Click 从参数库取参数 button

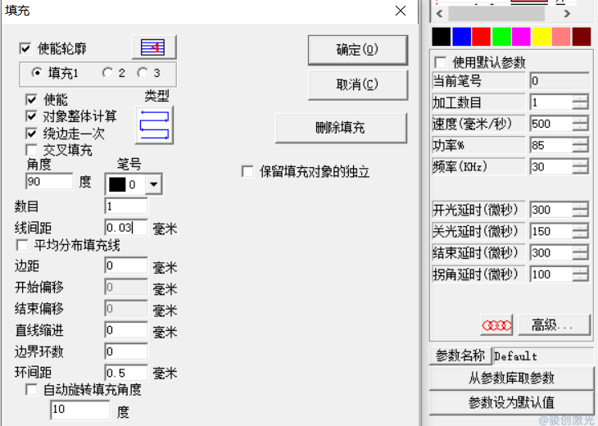(x=511, y=378)
